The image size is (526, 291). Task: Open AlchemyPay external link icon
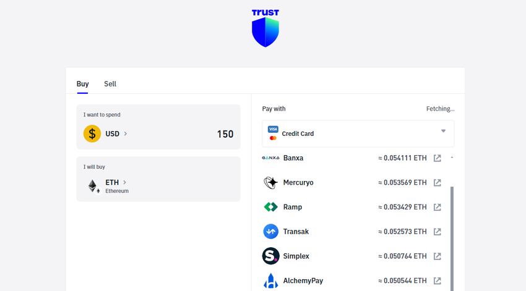pos(437,280)
